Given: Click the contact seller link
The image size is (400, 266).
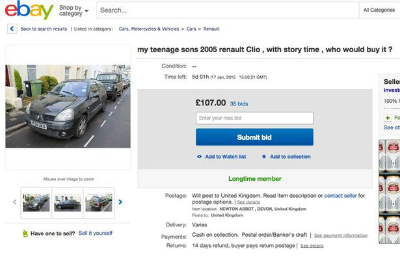Looking at the screenshot, I should click(x=341, y=195).
